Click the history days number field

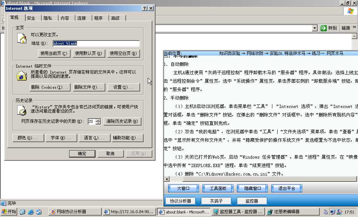tap(92, 121)
